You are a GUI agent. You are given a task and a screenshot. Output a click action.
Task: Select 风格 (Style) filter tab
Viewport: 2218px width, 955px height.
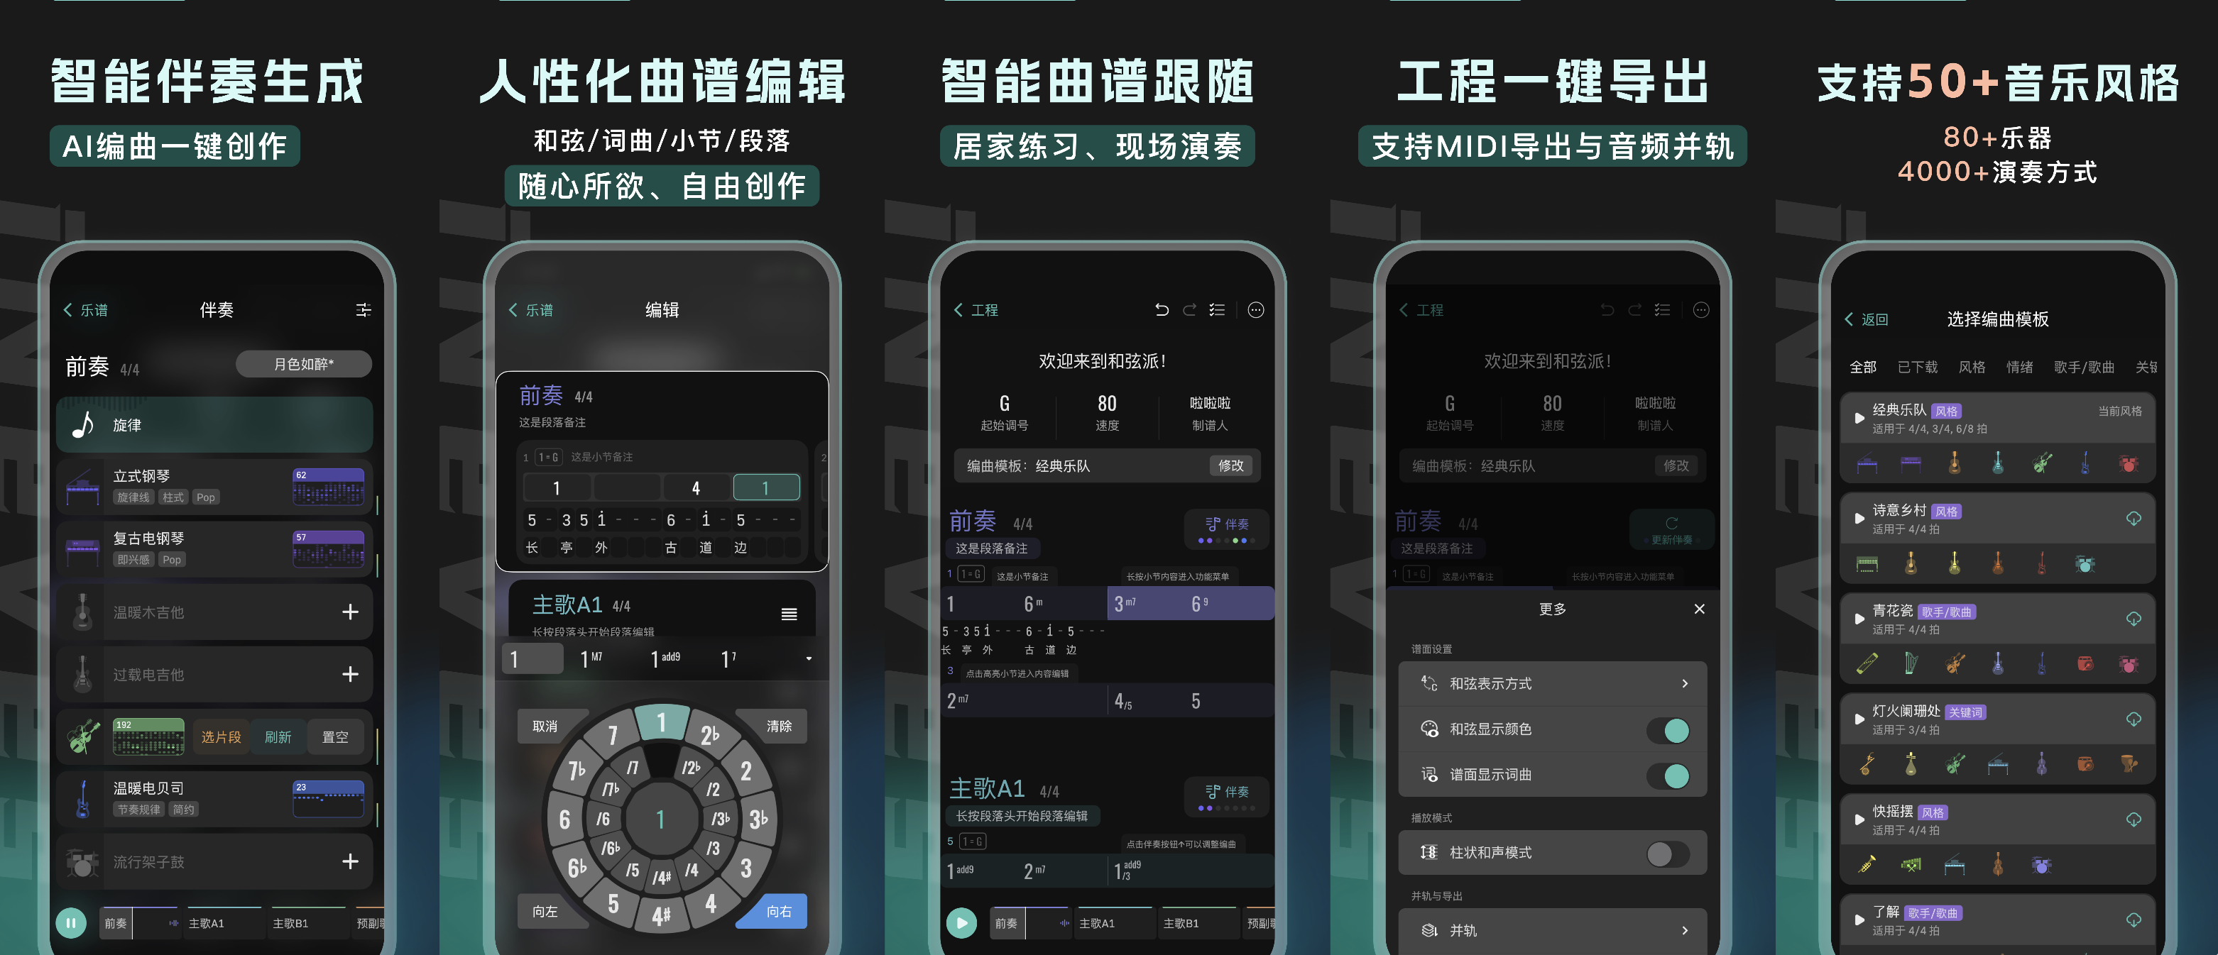[1969, 370]
